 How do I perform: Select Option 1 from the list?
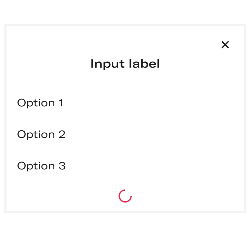point(125,103)
